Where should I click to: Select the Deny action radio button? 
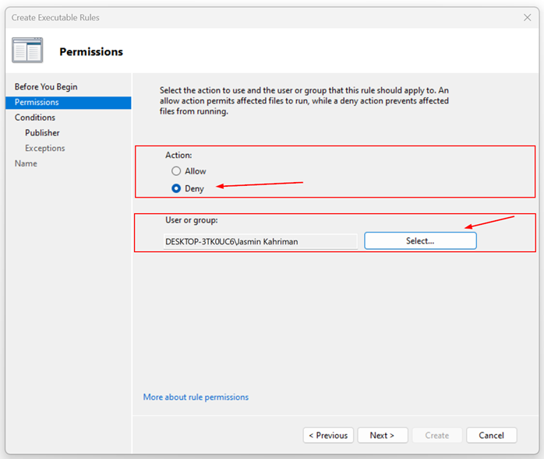tap(176, 188)
